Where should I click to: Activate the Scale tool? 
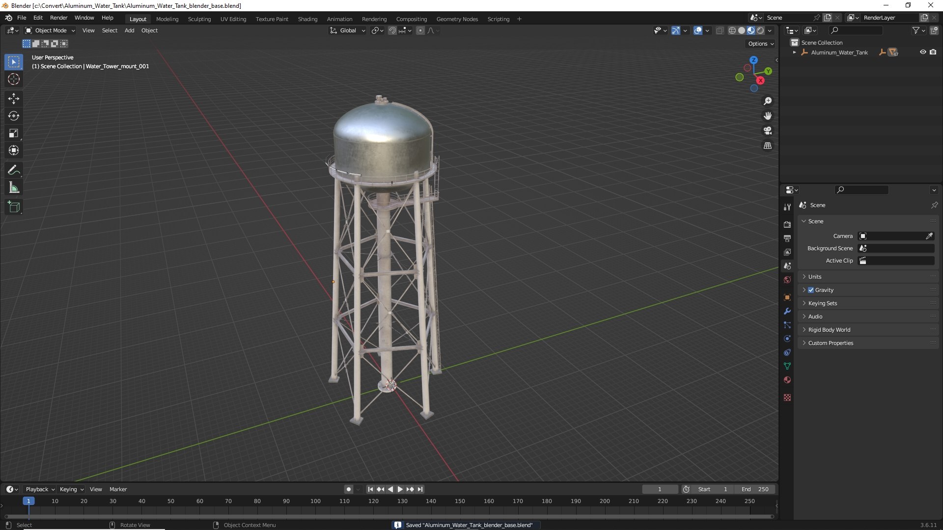[x=14, y=133]
